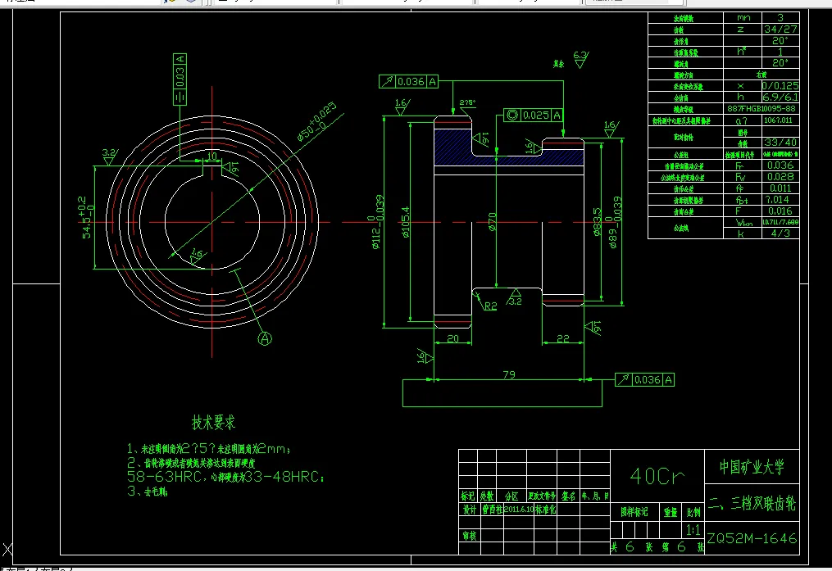832x571 pixels.
Task: Select the part name "二、三档双联齿轮"
Action: tap(752, 503)
